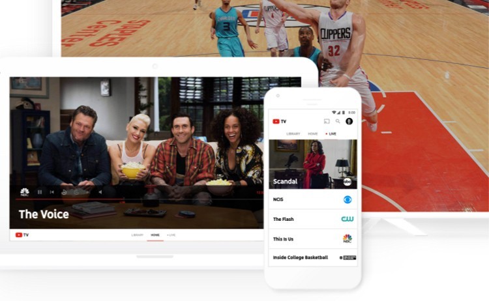Screen dimensions: 489x301
Task: Click the Wi-Fi icon in the phone status bar
Action: (x=334, y=113)
